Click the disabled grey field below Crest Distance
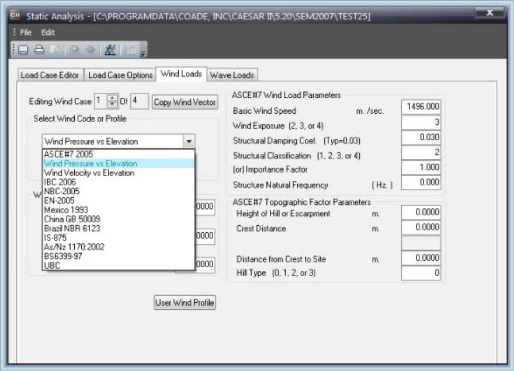This screenshot has height=371, width=514. (x=421, y=243)
